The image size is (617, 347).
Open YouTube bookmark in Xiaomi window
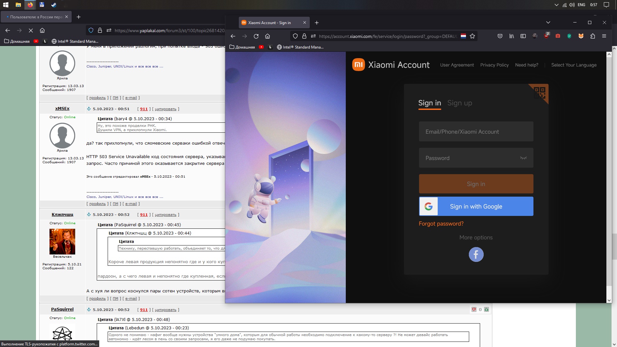261,47
